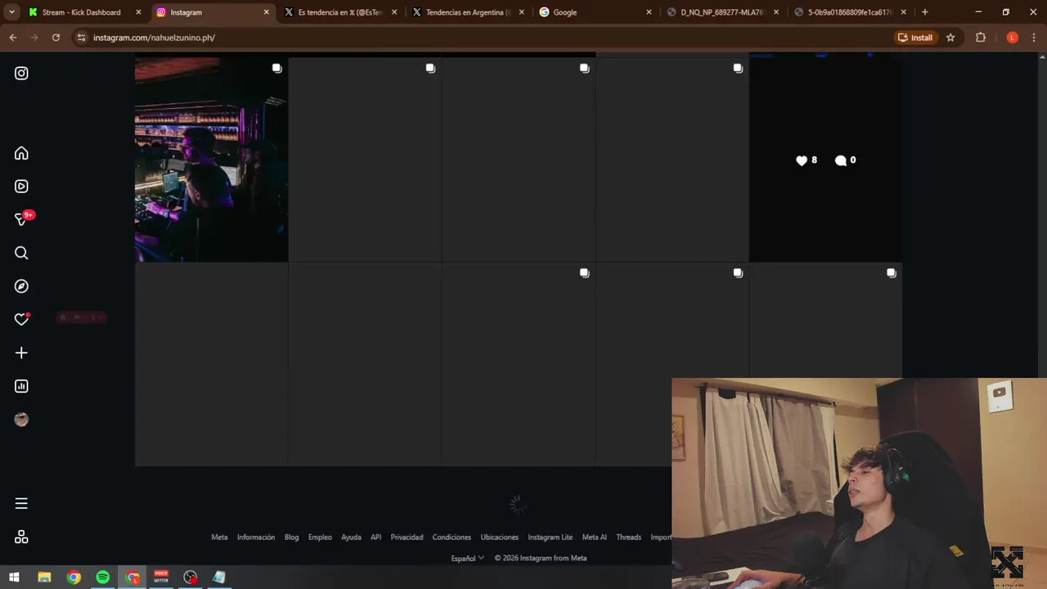The width and height of the screenshot is (1047, 589).
Task: Open Windows Start menu
Action: [x=15, y=577]
